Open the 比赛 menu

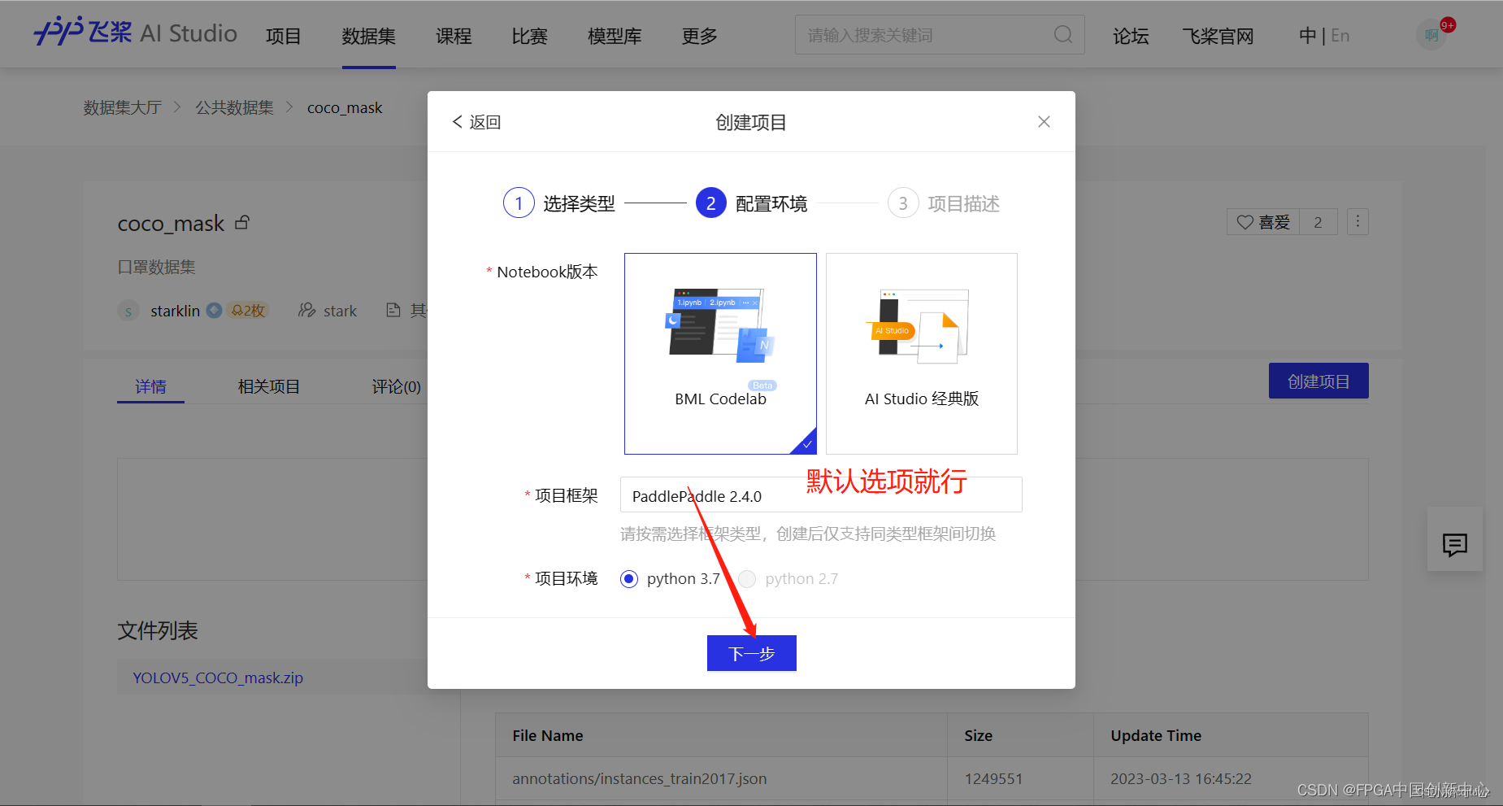[x=530, y=36]
